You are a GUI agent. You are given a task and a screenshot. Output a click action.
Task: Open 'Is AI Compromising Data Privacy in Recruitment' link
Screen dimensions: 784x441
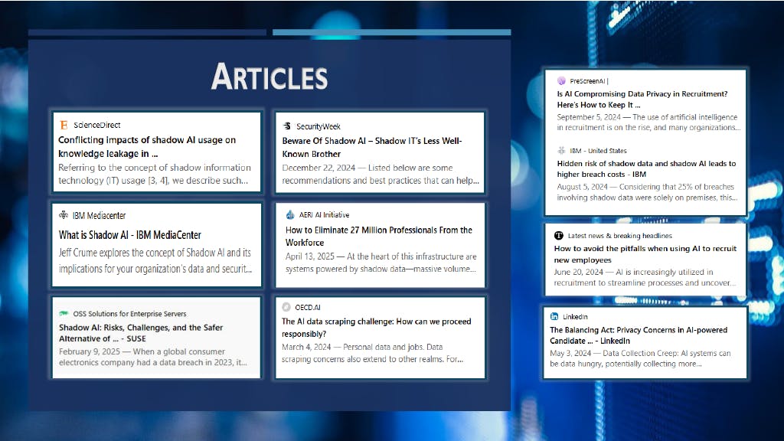[642, 99]
